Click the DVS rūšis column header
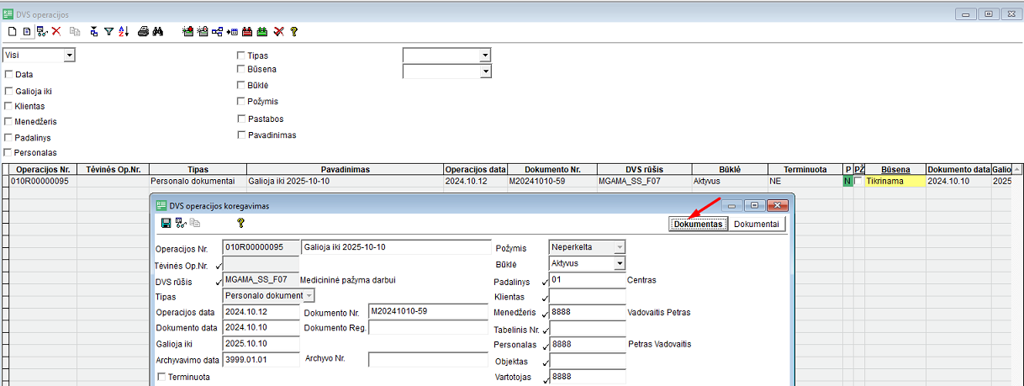Screen dimensions: 1024x386 click(644, 169)
